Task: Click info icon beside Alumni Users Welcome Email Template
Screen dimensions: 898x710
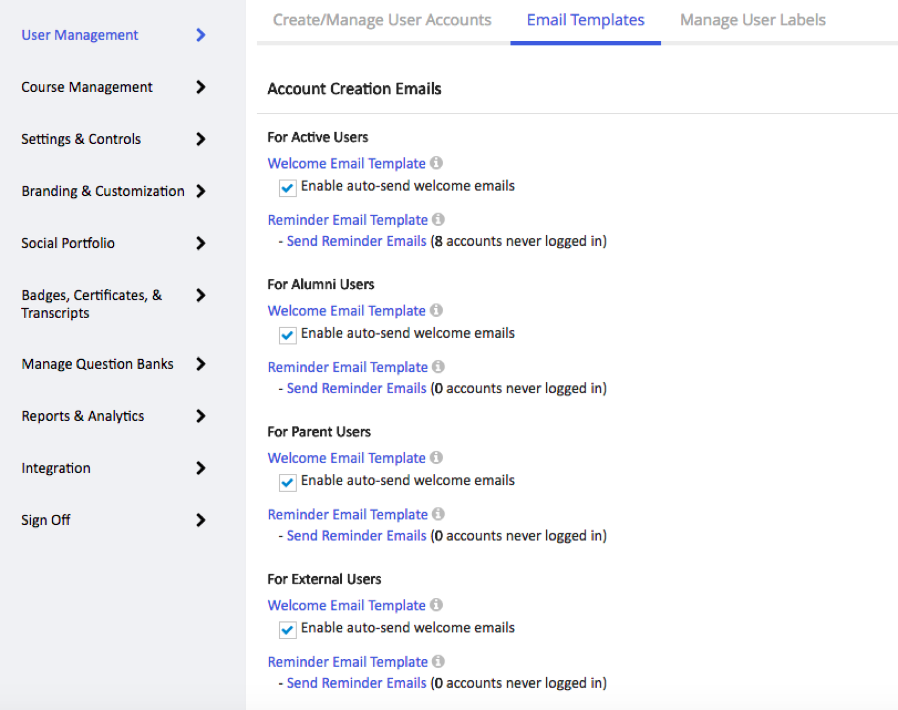Action: click(436, 310)
